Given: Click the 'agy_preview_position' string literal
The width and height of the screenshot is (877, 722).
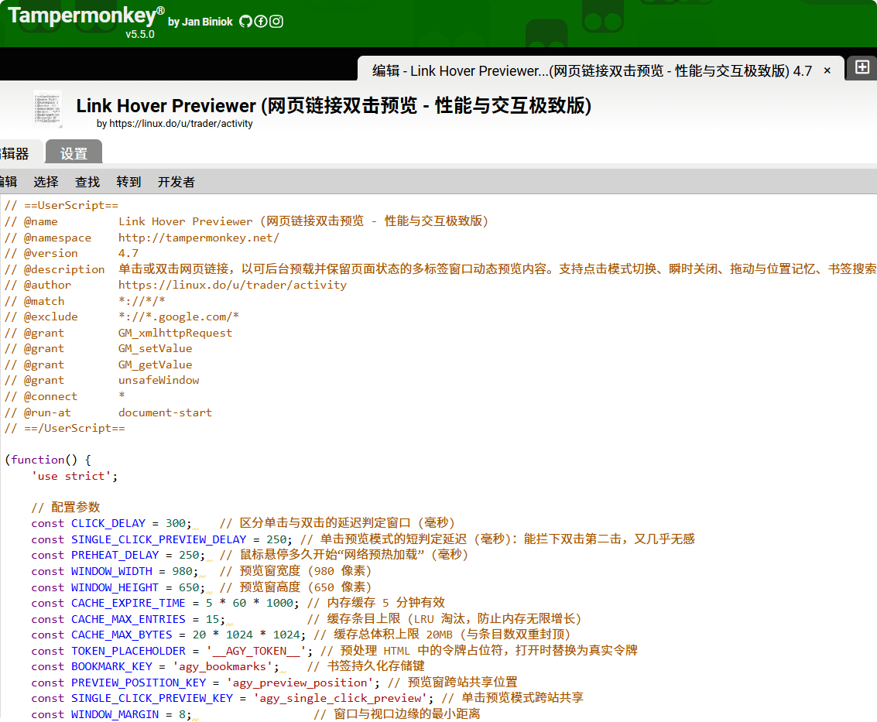Looking at the screenshot, I should [x=300, y=683].
